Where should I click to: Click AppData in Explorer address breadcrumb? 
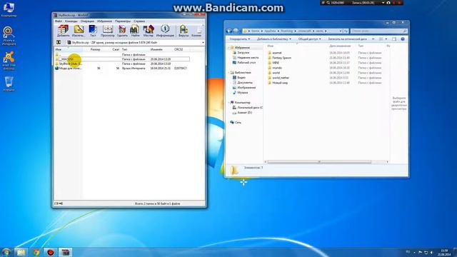(x=270, y=31)
